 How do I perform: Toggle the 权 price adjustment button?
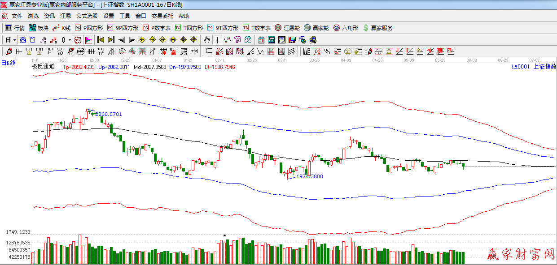[78, 40]
